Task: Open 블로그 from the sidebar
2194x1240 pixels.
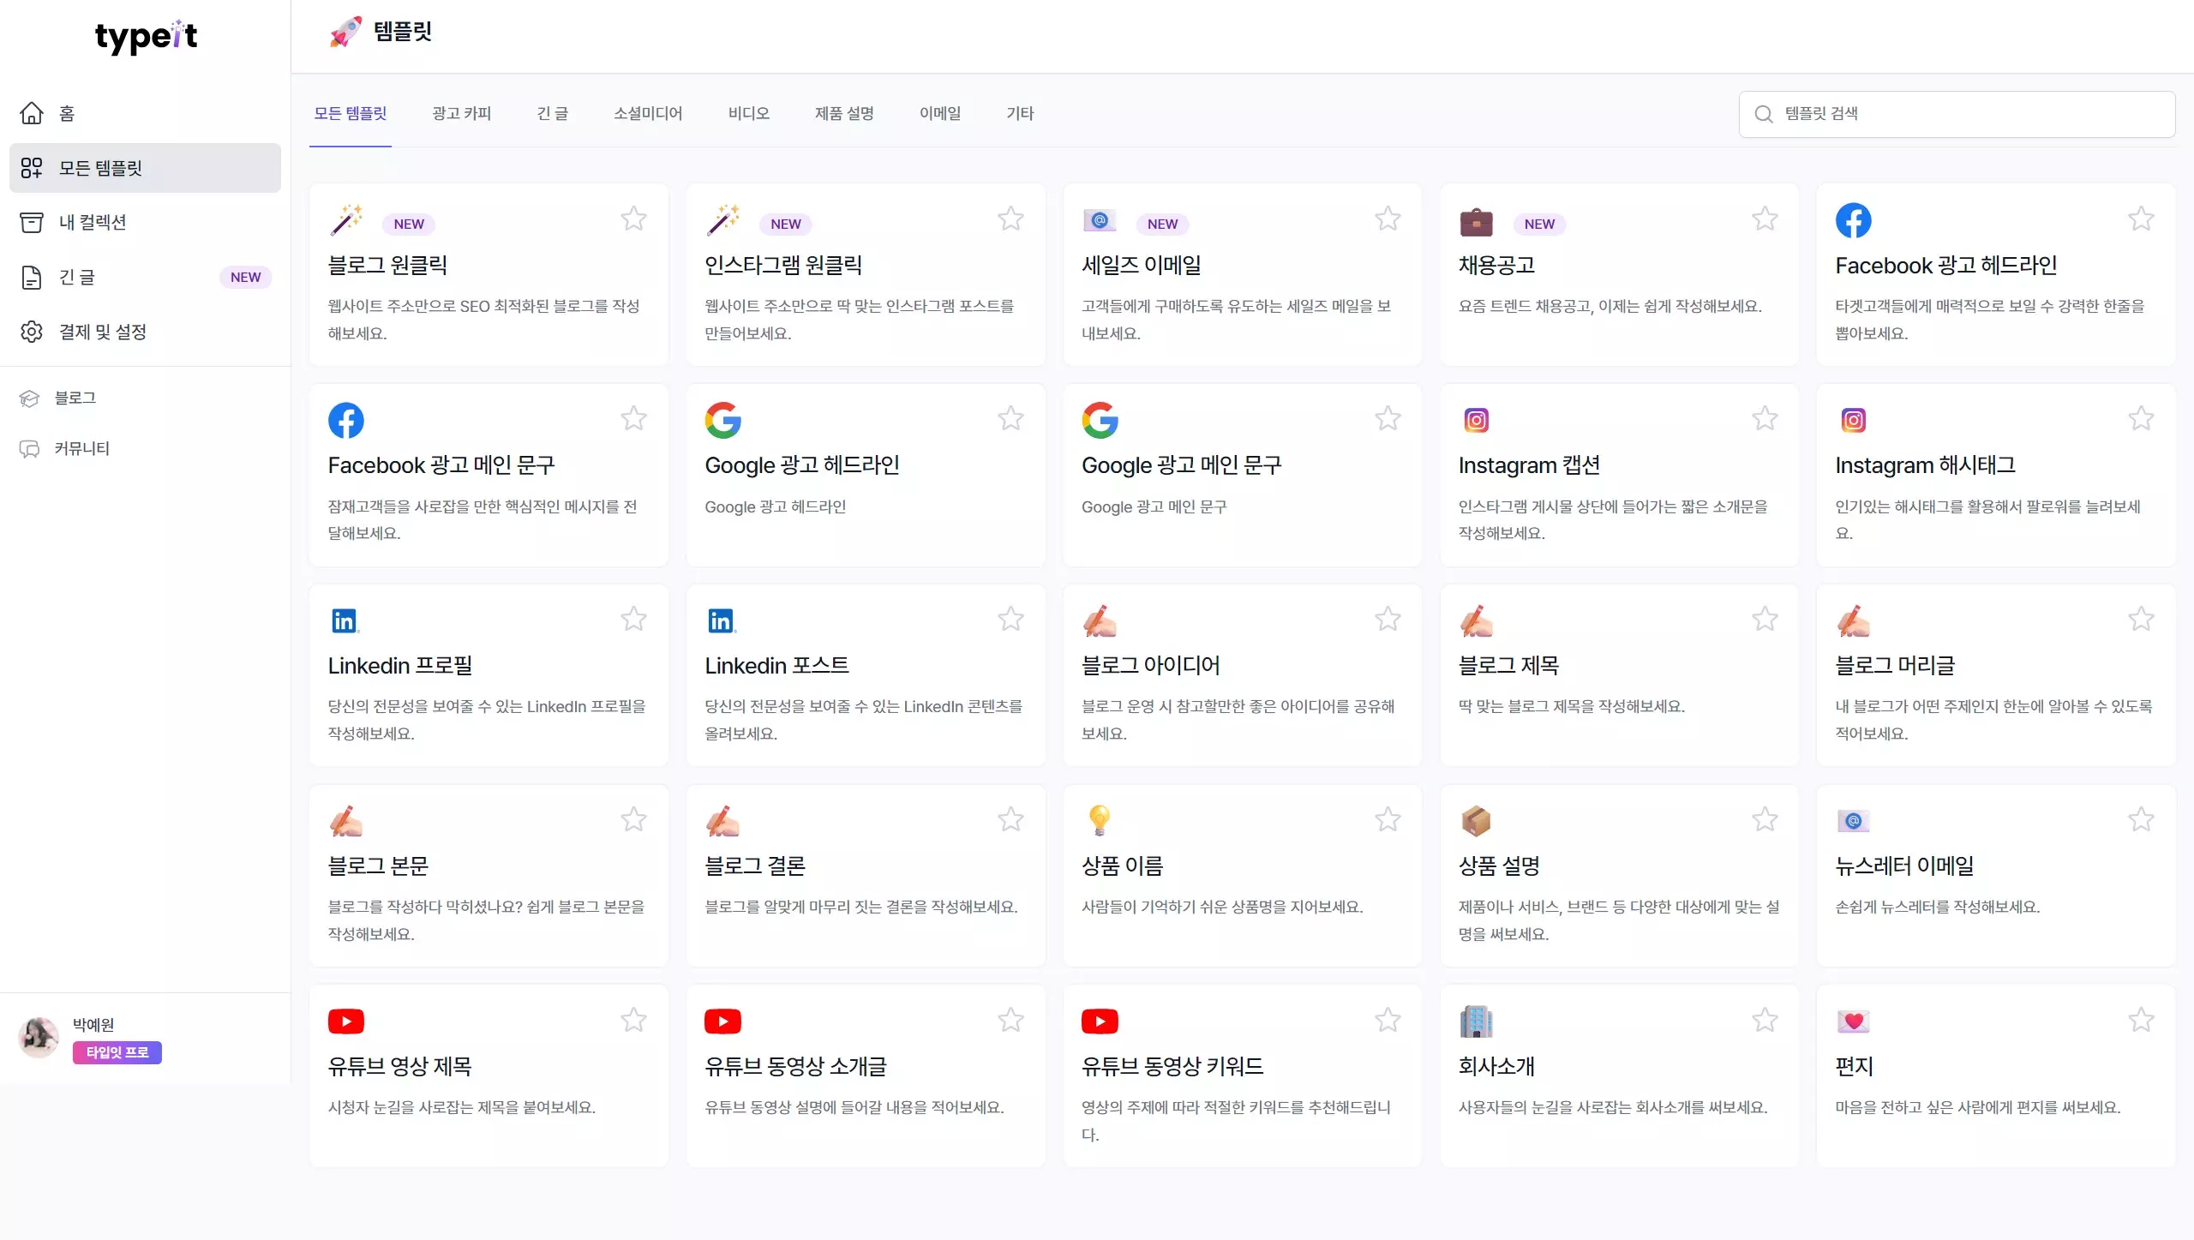Action: pos(74,398)
